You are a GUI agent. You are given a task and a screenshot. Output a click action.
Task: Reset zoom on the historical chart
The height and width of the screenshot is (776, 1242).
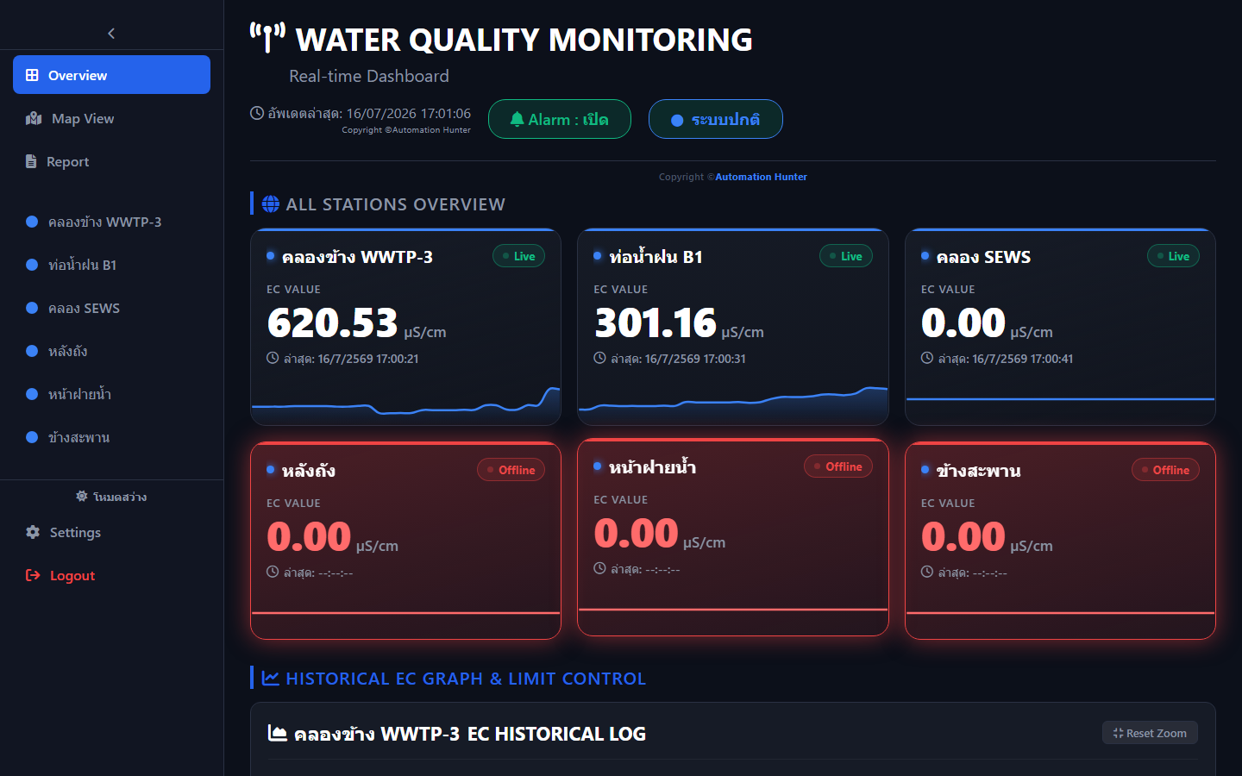point(1150,733)
